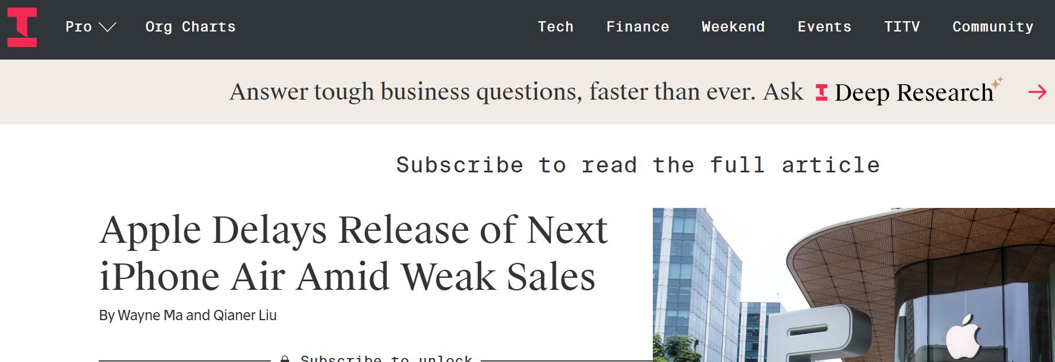The height and width of the screenshot is (362, 1055).
Task: Open the Deep Research link
Action: 913,93
